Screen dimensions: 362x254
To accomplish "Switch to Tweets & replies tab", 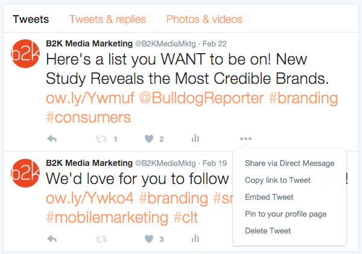I will tap(107, 19).
